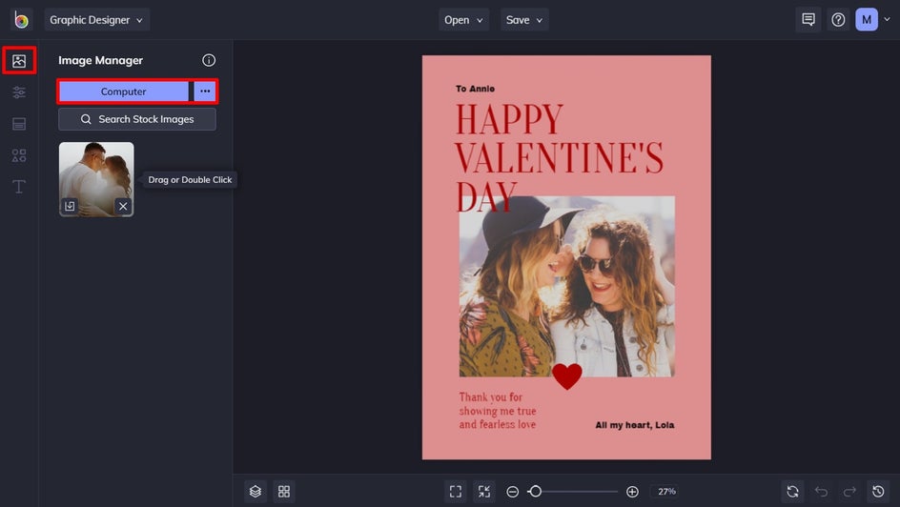Select the Text tool in sidebar
This screenshot has width=900, height=507.
click(x=19, y=187)
